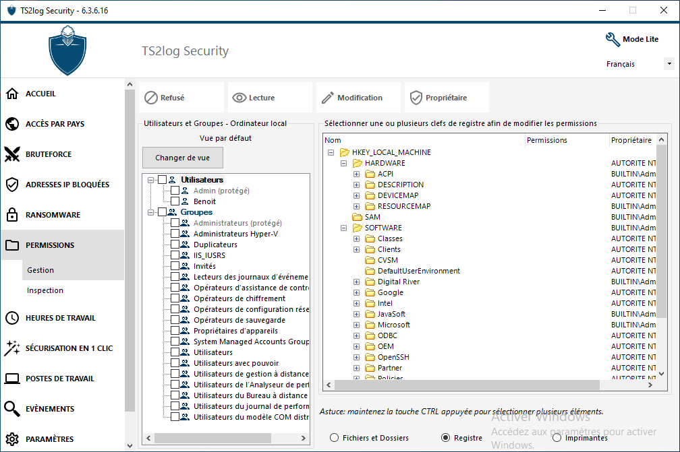Viewport: 680px width, 452px height.
Task: Select the Fichiers et Dossiers radio button
Action: click(334, 438)
